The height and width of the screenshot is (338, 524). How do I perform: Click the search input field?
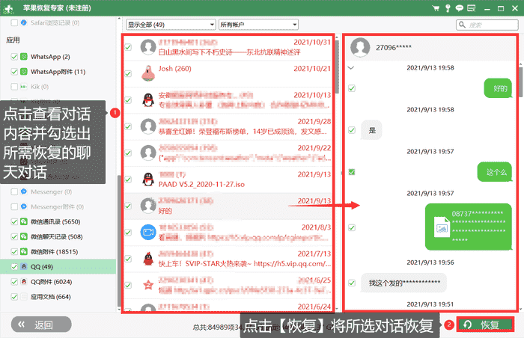(487, 25)
